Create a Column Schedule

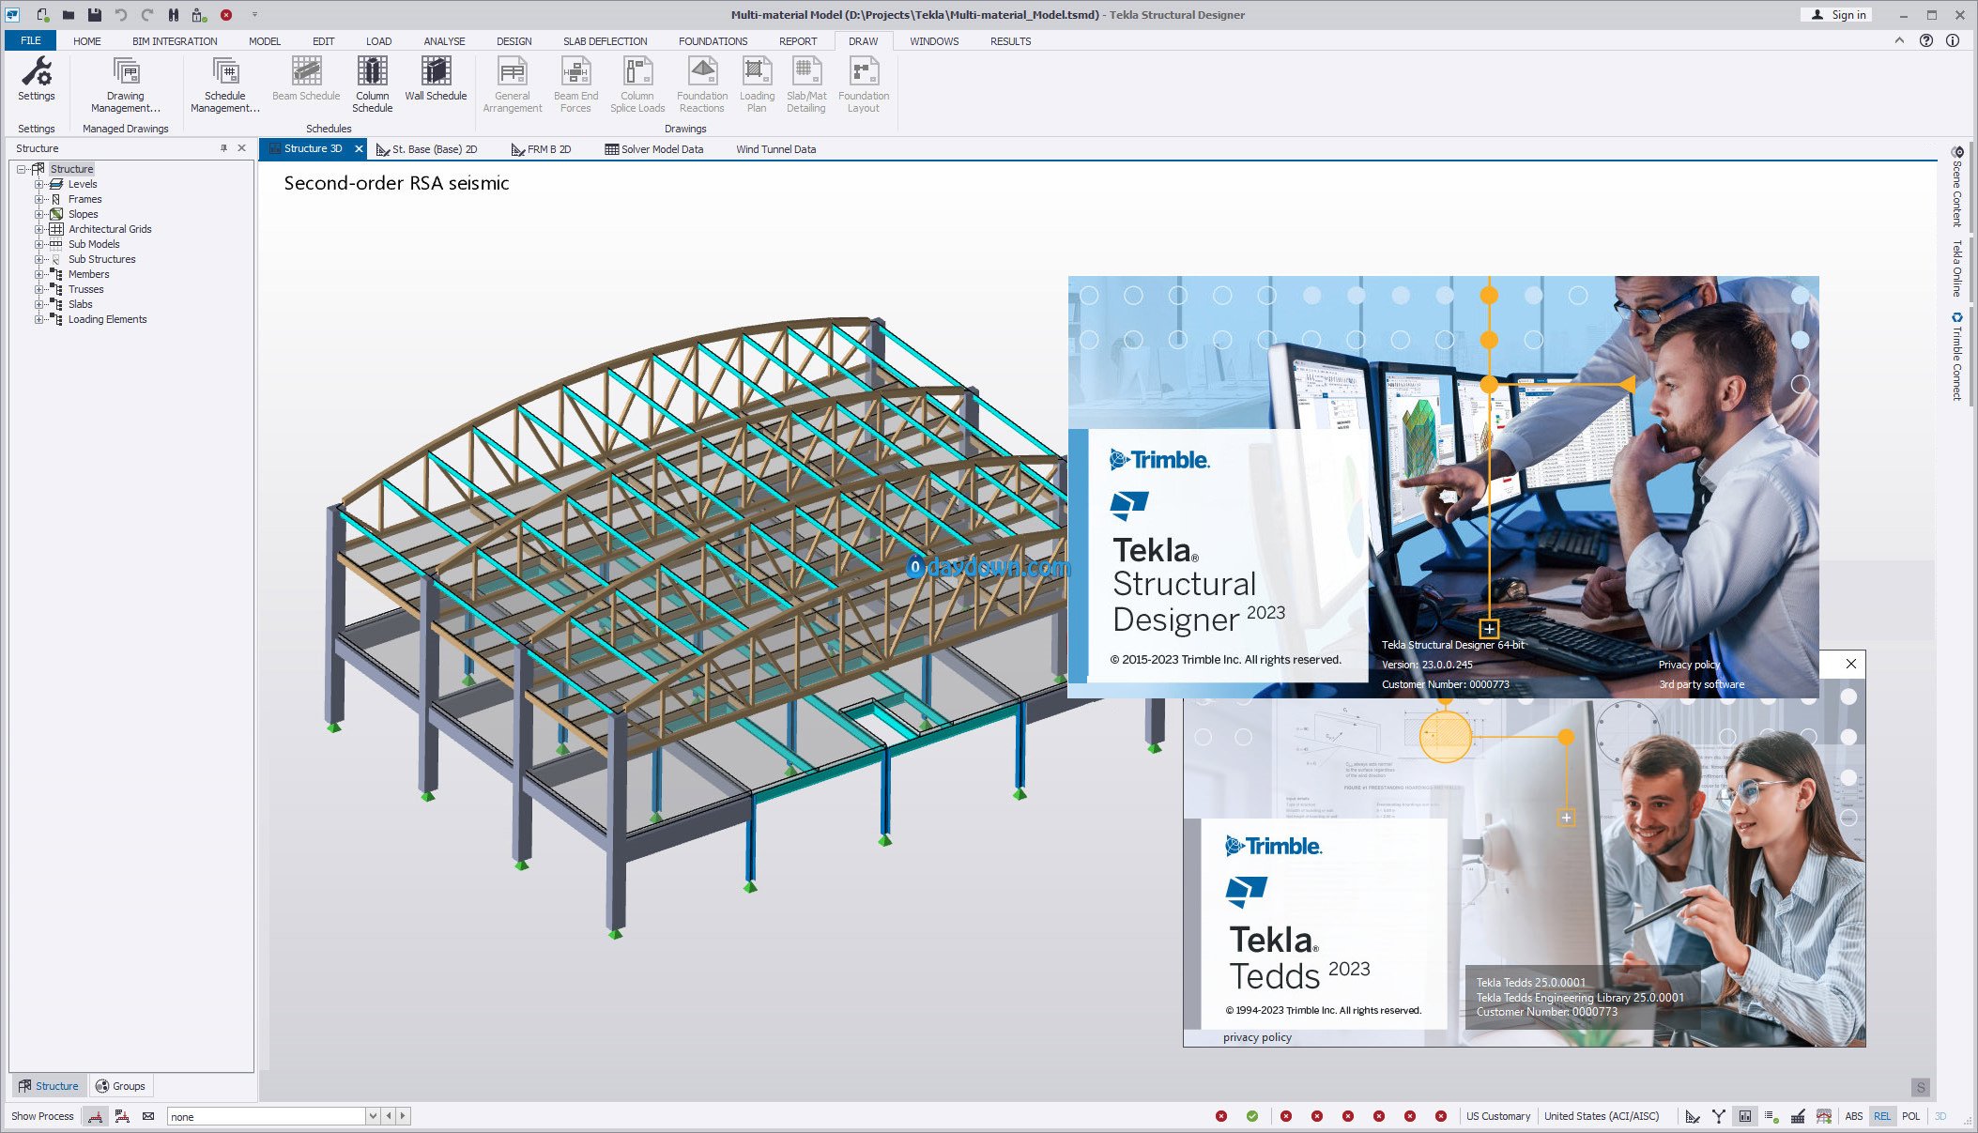(373, 84)
